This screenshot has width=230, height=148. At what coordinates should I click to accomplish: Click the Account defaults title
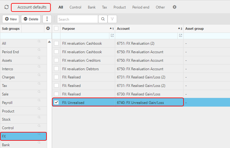[32, 7]
